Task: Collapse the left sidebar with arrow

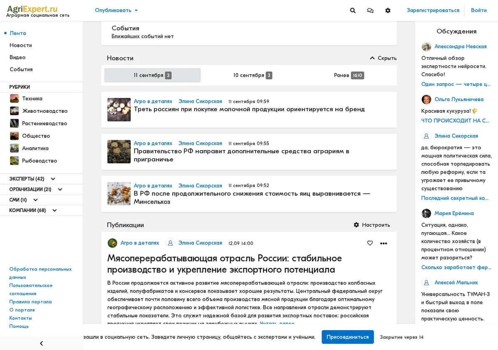Action: [x=41, y=343]
